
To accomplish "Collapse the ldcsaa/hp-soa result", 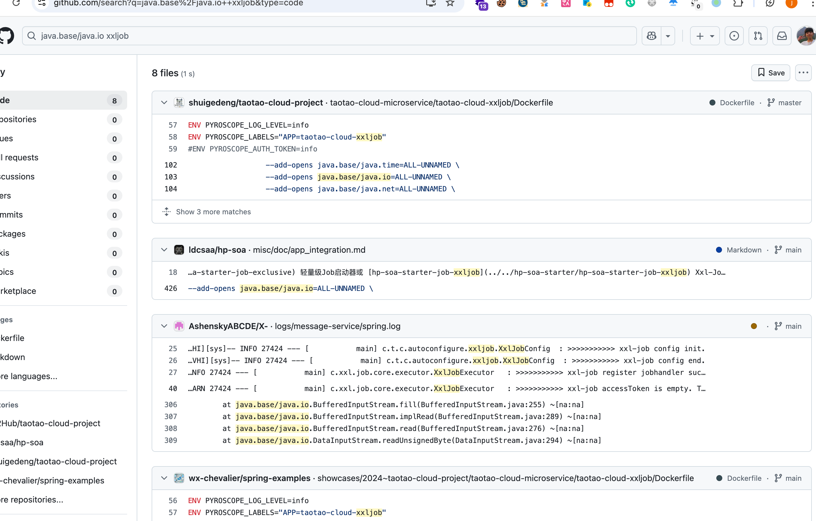I will point(164,250).
